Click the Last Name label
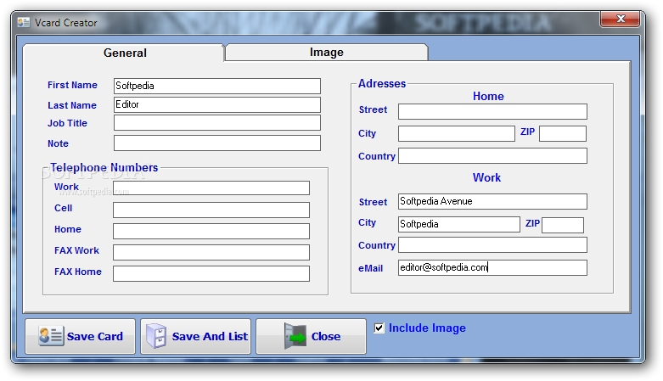Image resolution: width=663 pixels, height=381 pixels. pos(72,105)
